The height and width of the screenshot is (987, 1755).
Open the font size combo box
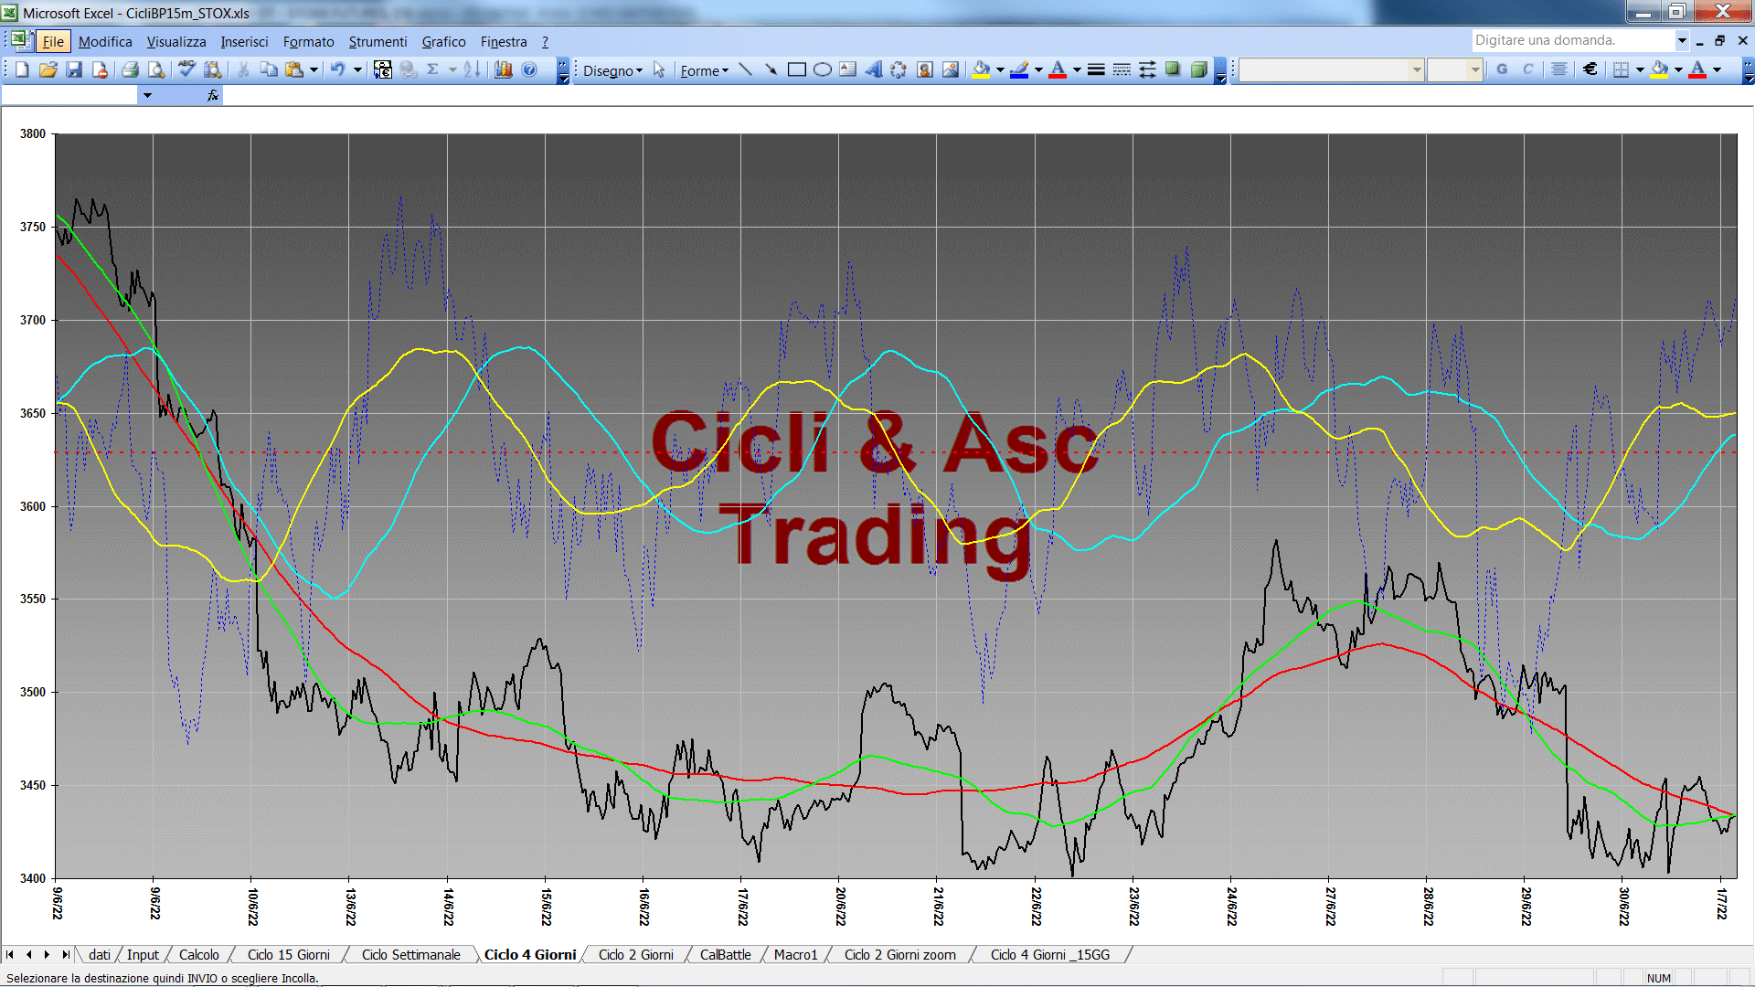tap(1454, 69)
